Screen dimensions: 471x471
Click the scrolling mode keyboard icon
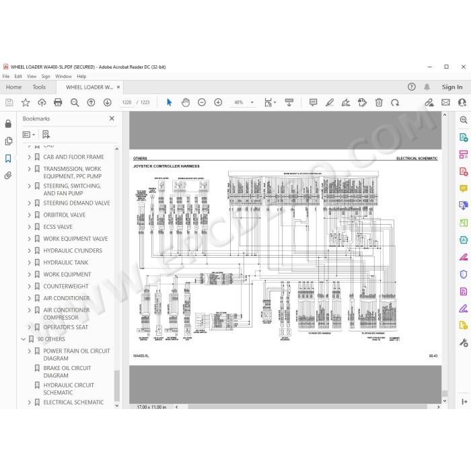coord(289,102)
